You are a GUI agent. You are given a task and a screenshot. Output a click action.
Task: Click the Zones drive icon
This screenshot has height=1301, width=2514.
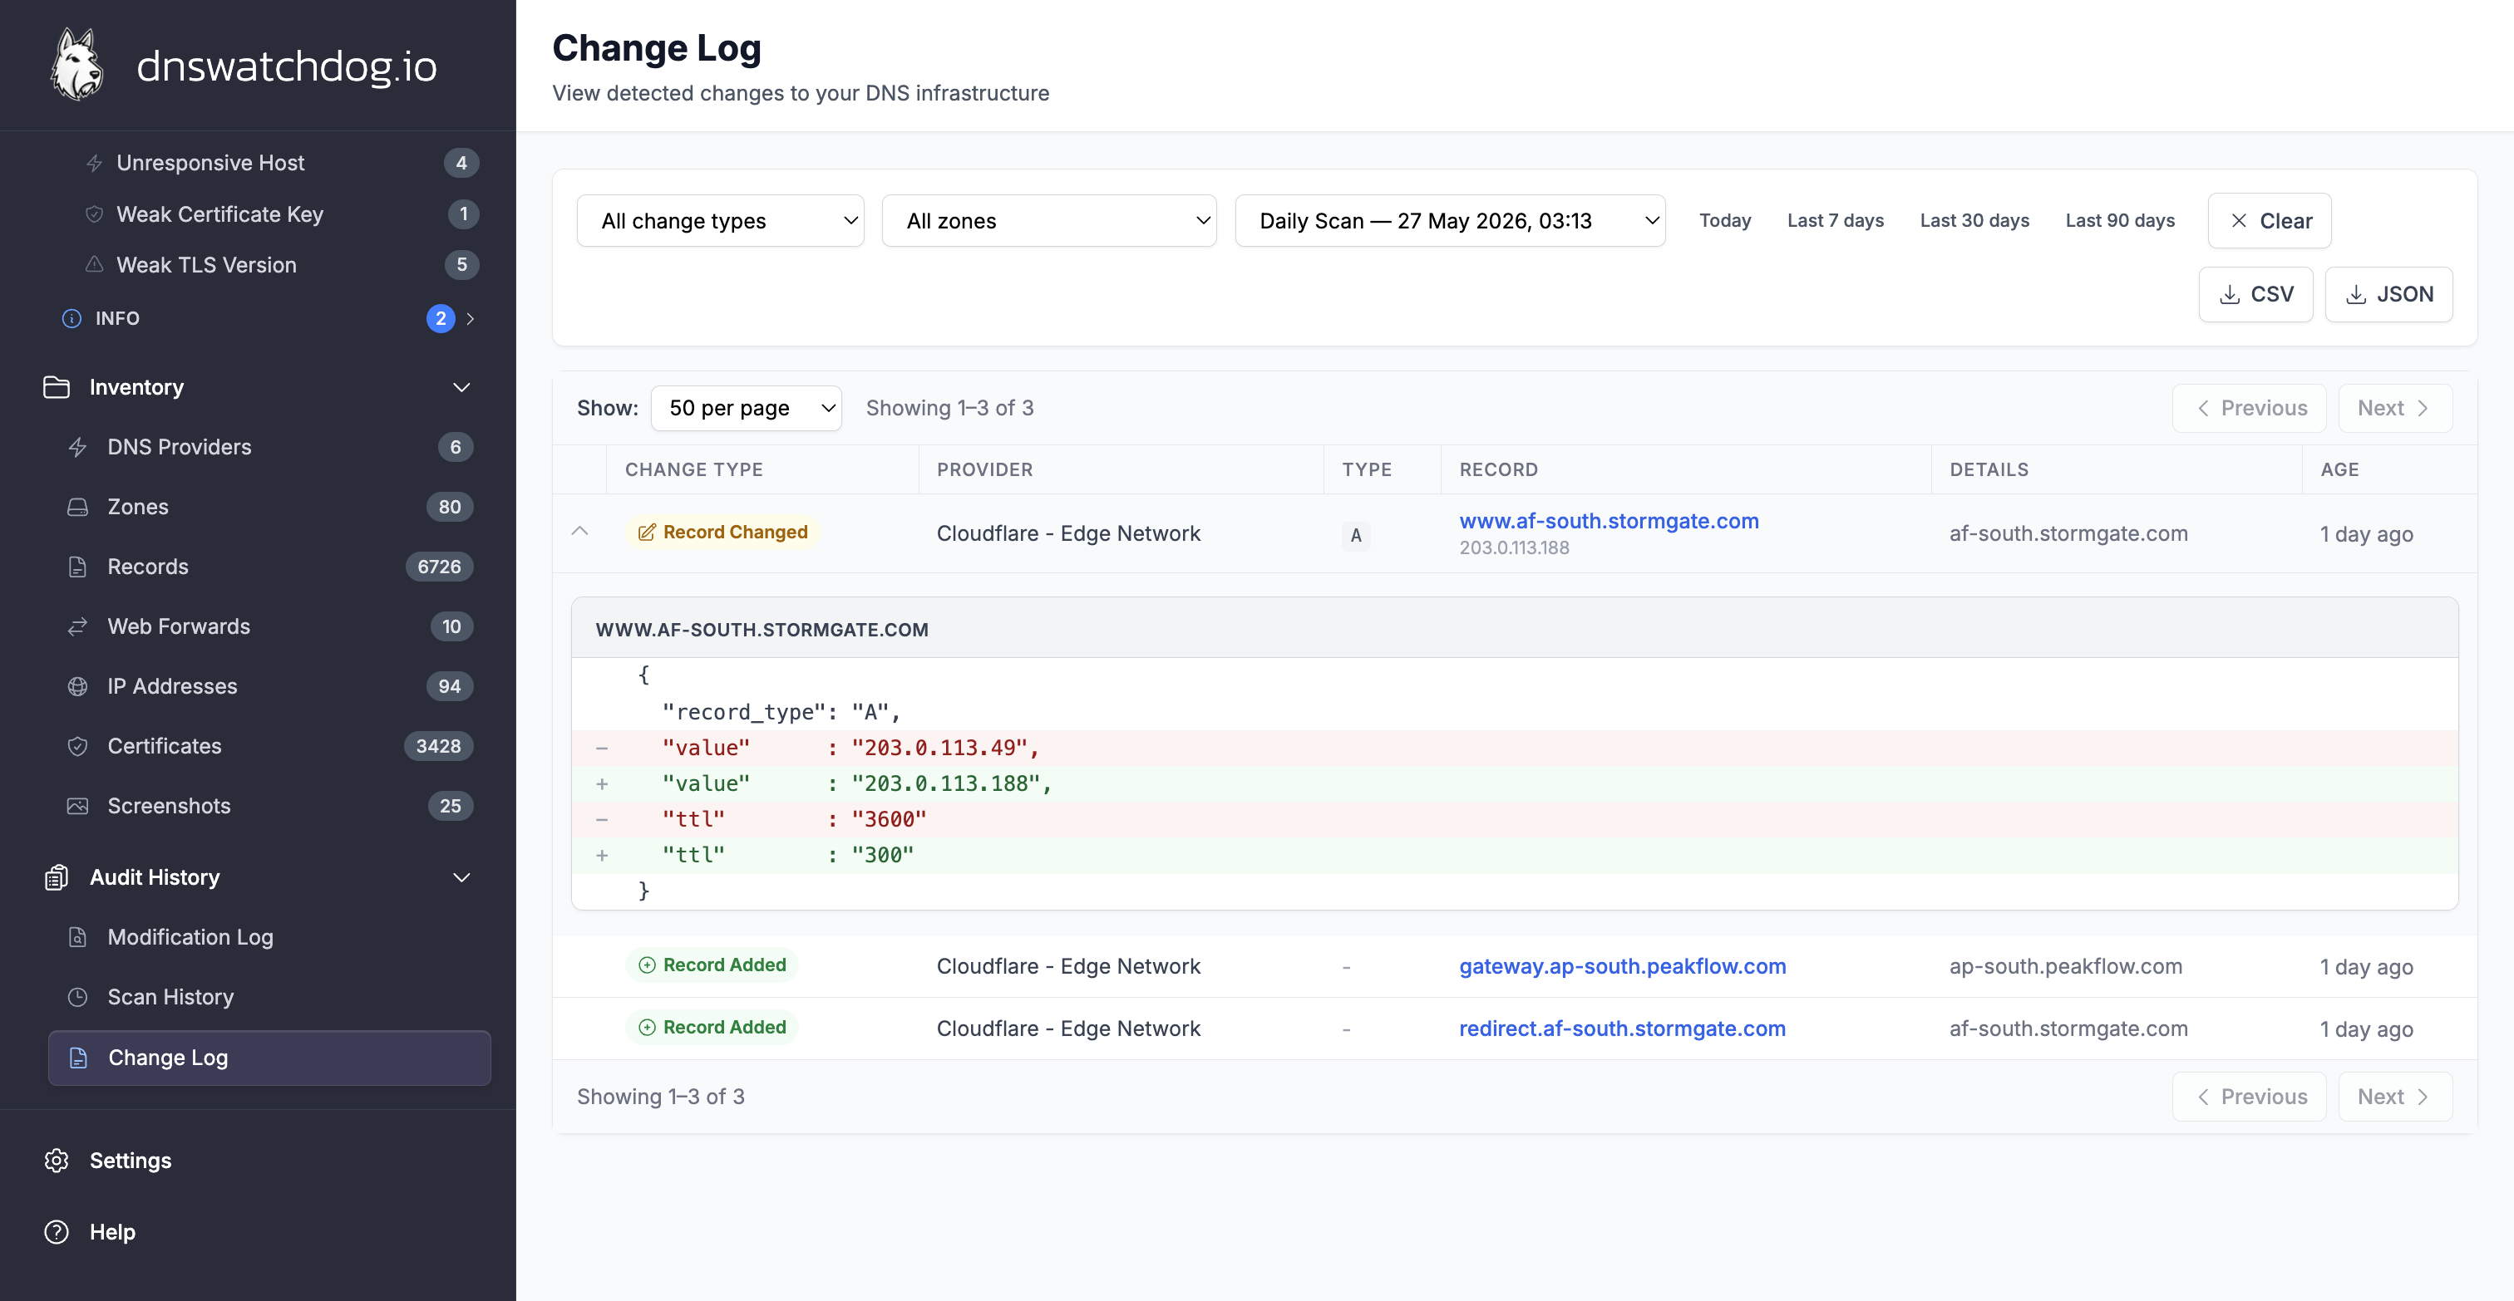point(77,507)
